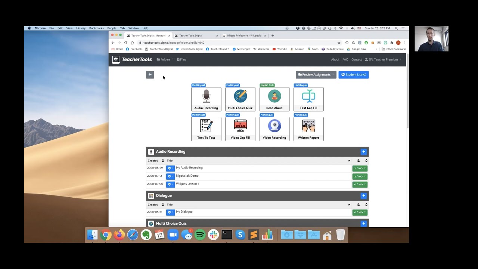Open the FAQ link
Viewport: 478px width, 269px height.
345,59
